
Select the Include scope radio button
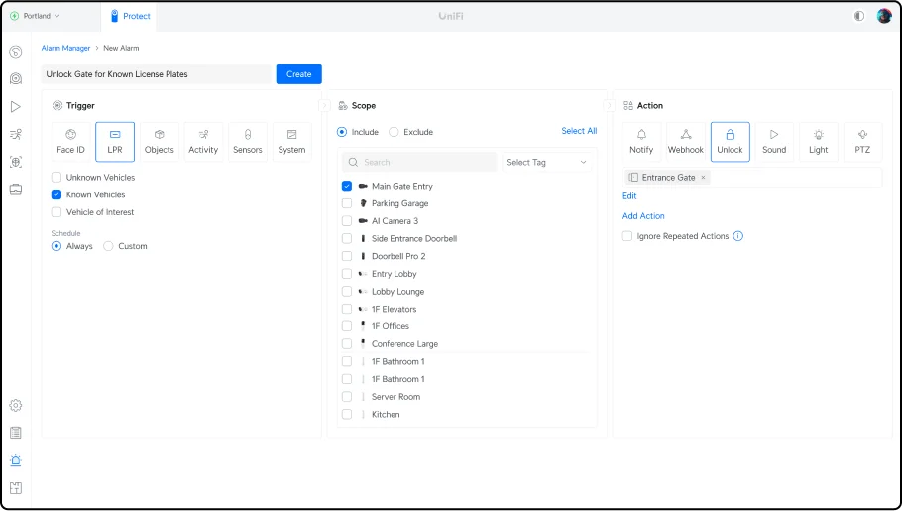[x=342, y=132]
